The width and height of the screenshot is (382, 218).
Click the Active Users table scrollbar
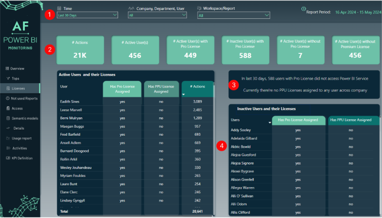pos(214,149)
